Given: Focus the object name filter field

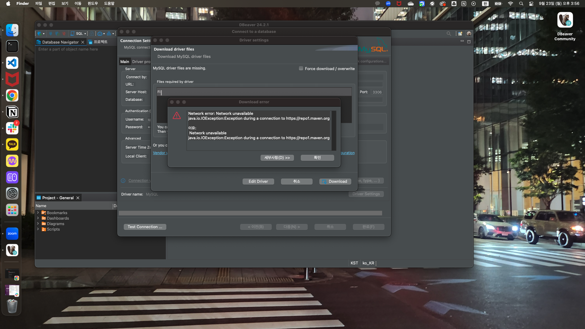Looking at the screenshot, I should [x=76, y=49].
